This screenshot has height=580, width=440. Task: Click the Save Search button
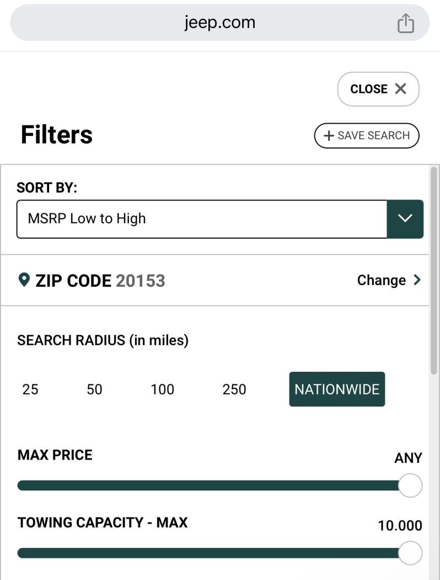(367, 136)
